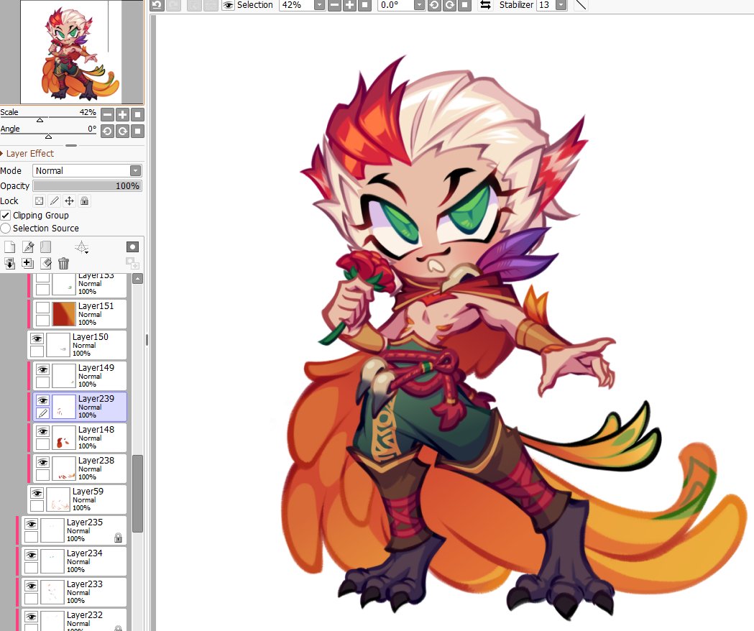
Task: Open the perspective ruler dropdown icon
Action: 82,247
